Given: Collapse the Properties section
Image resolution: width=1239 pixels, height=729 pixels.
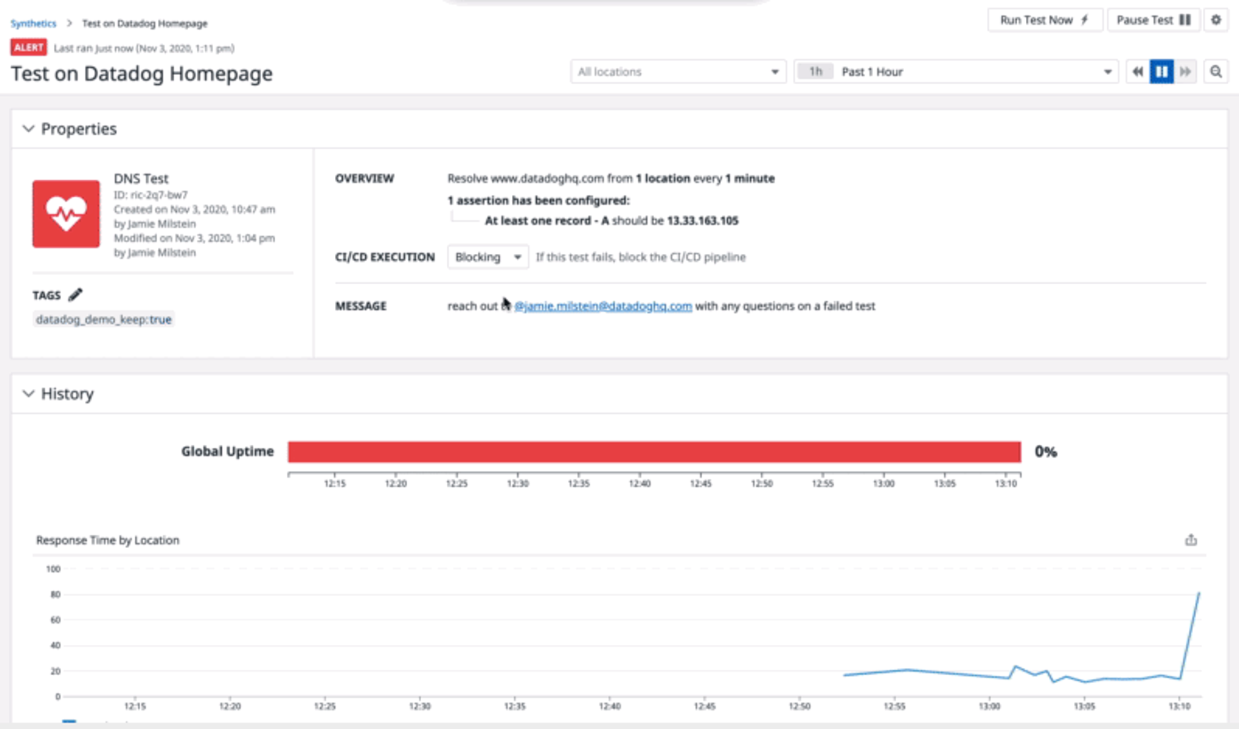Looking at the screenshot, I should pyautogui.click(x=28, y=129).
